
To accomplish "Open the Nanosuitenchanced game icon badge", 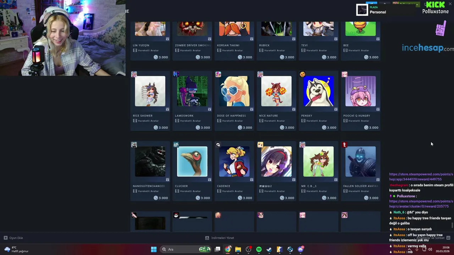I will click(134, 145).
